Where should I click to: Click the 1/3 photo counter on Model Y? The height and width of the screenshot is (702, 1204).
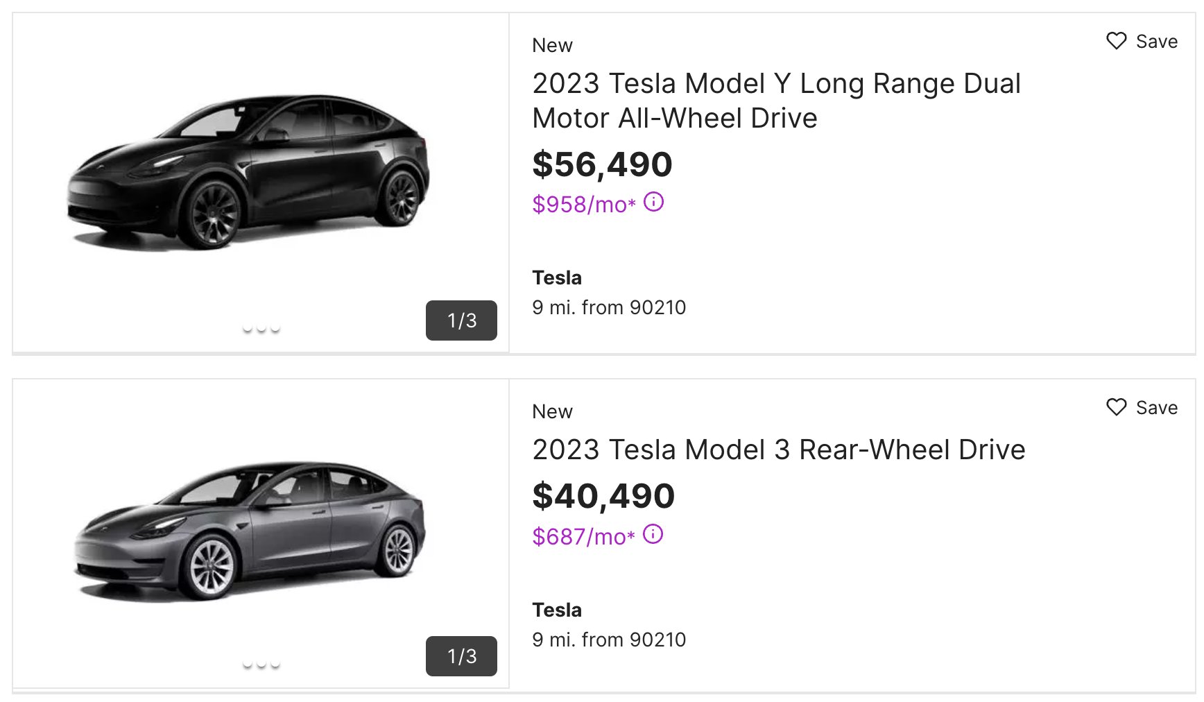(461, 320)
